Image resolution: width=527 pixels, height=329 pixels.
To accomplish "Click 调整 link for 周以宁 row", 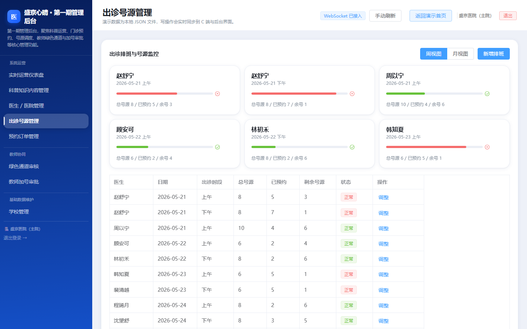I will 384,228.
